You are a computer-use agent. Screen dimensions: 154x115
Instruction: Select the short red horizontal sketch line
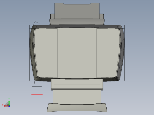tap(37, 94)
